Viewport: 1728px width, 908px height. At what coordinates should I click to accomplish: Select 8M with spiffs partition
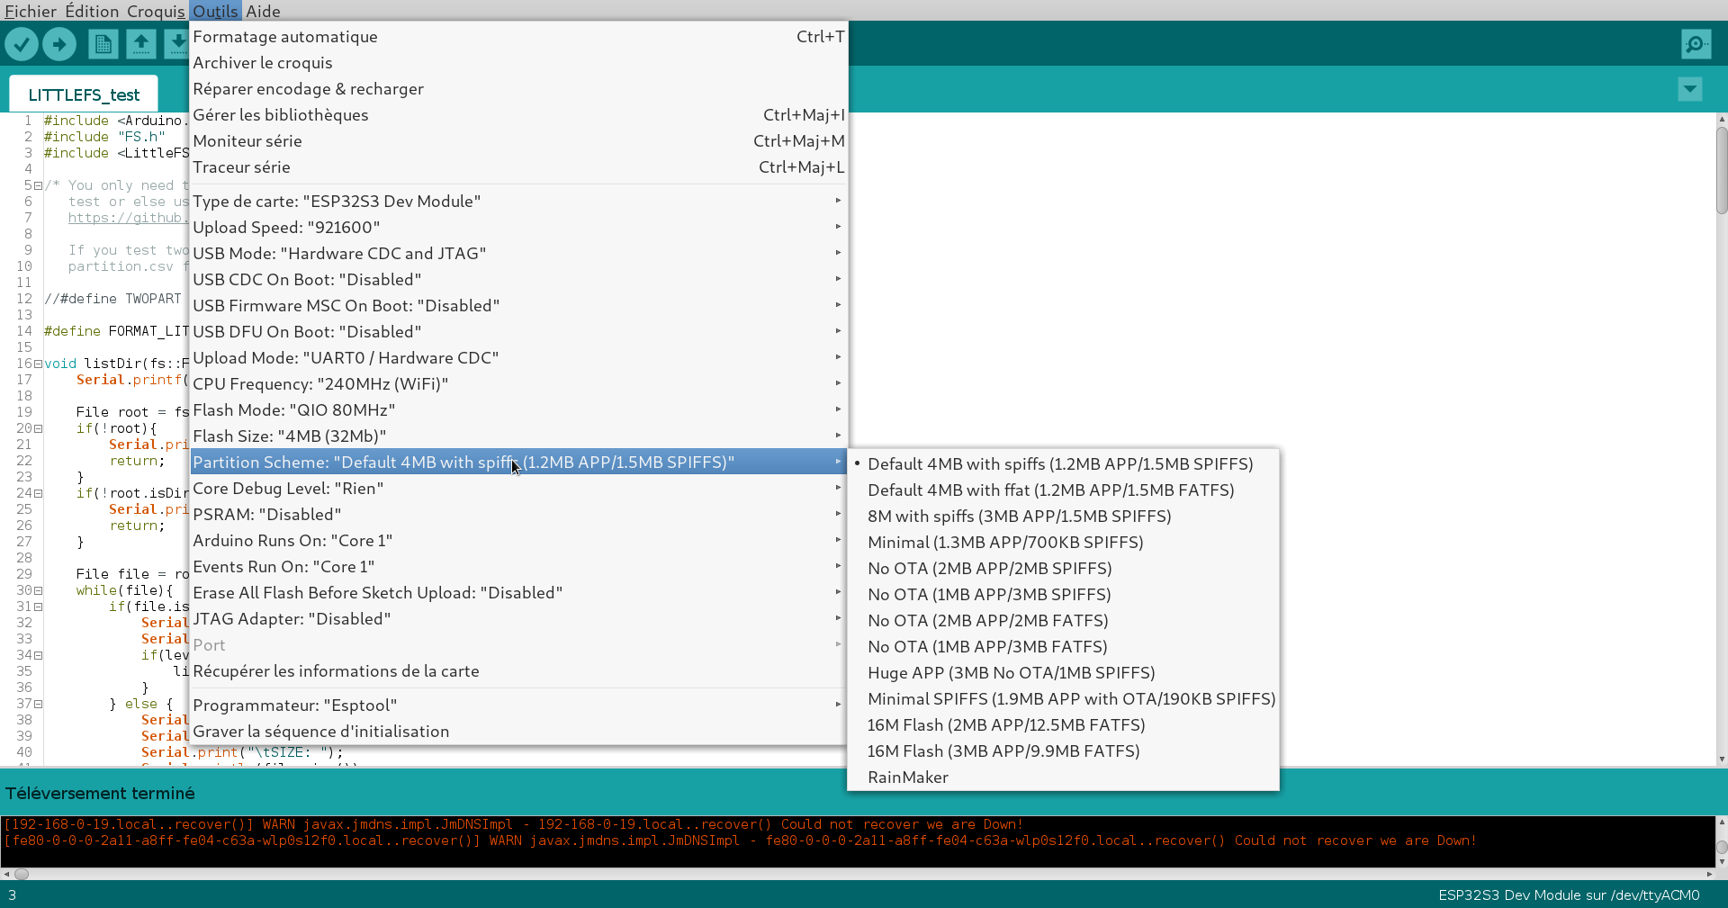point(1063,517)
